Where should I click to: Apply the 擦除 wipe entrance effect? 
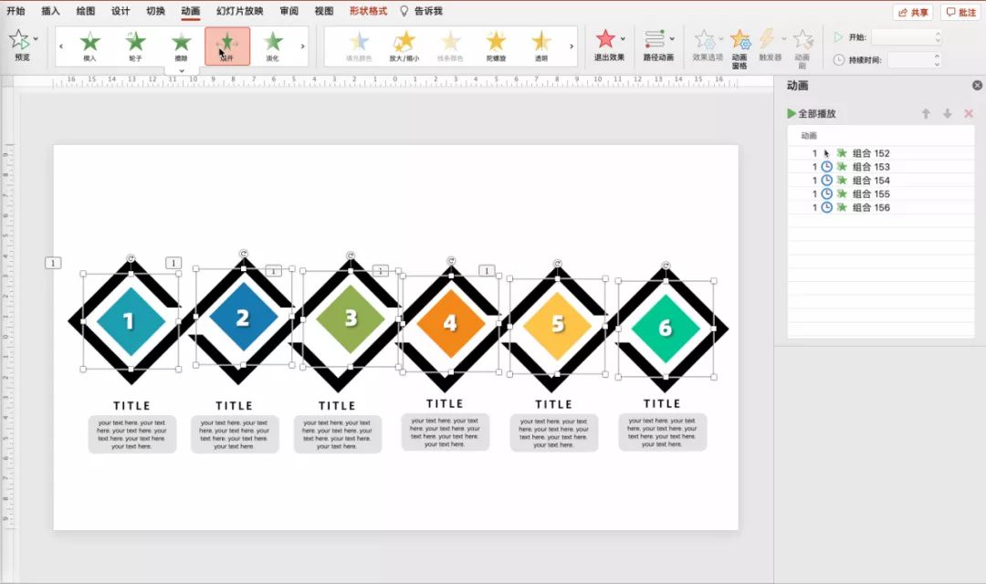click(181, 46)
